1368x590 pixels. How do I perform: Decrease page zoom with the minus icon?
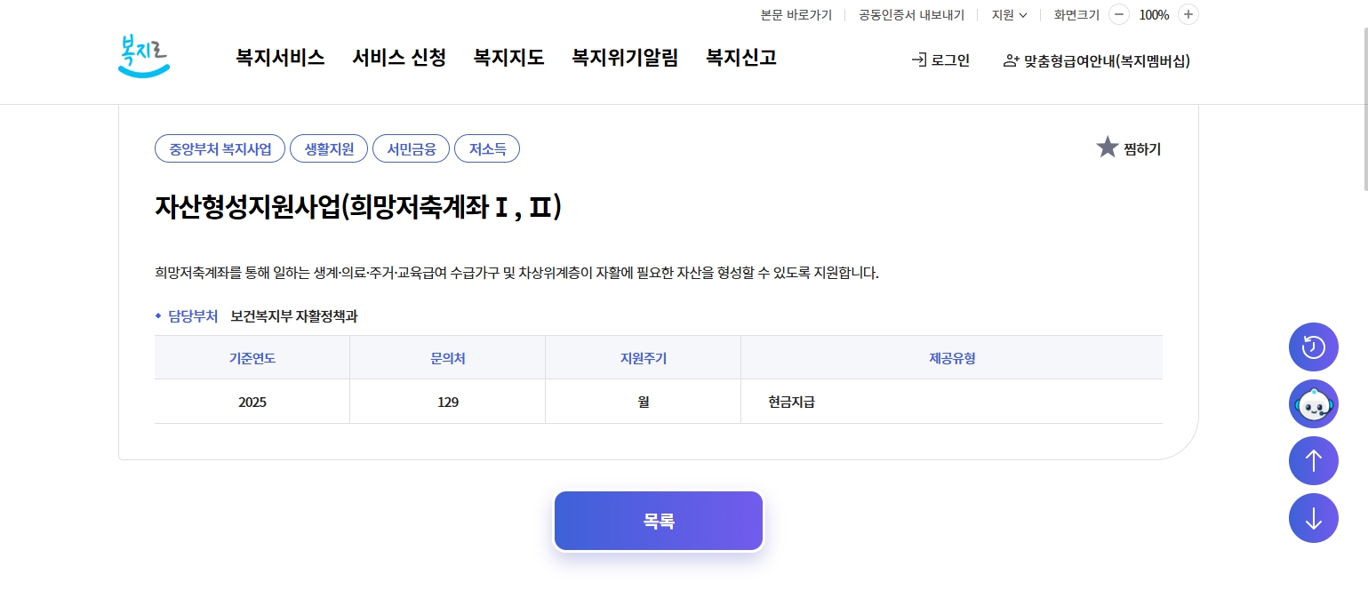pyautogui.click(x=1119, y=14)
